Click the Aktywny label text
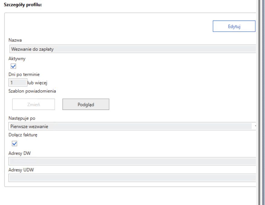265x205 pixels. [17, 59]
